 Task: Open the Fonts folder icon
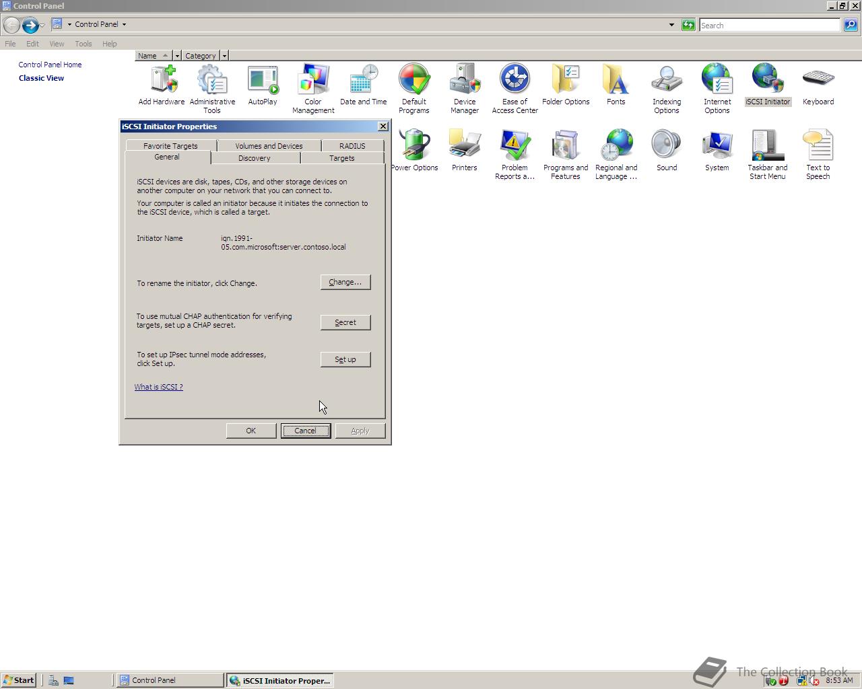616,84
